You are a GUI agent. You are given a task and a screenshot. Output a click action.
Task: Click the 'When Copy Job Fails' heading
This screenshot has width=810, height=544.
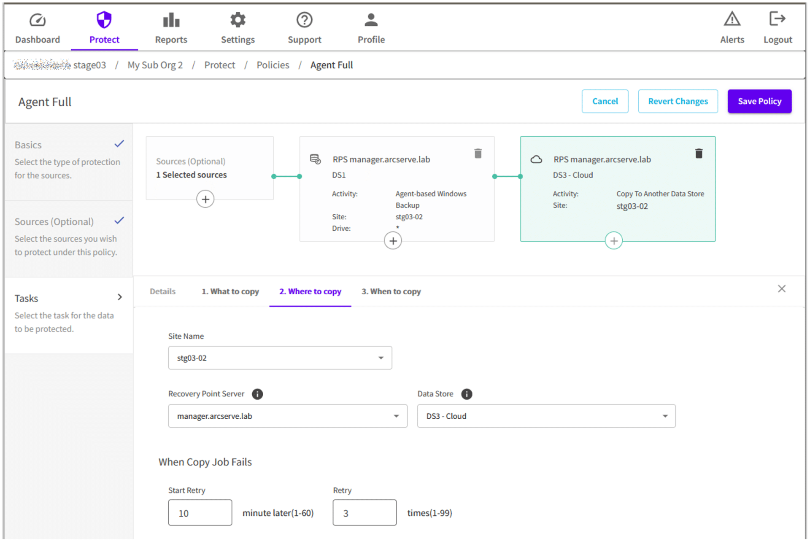(205, 462)
